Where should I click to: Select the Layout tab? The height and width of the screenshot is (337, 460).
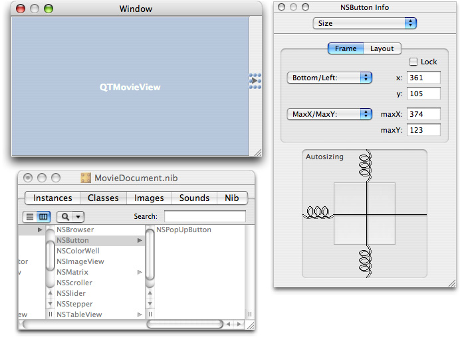click(382, 48)
